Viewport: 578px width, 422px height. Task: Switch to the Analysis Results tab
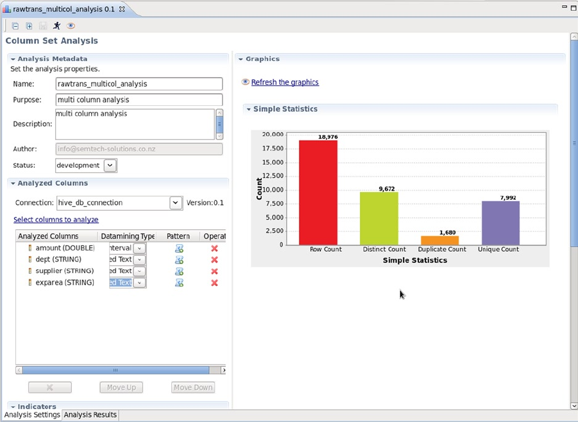coord(90,415)
